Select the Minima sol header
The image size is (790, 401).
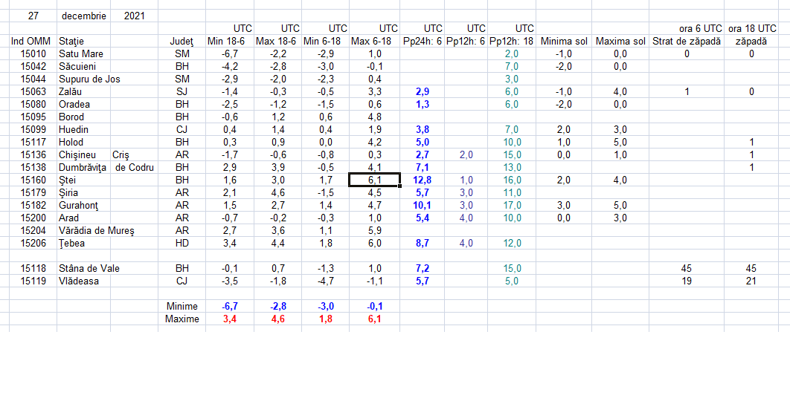(x=564, y=42)
